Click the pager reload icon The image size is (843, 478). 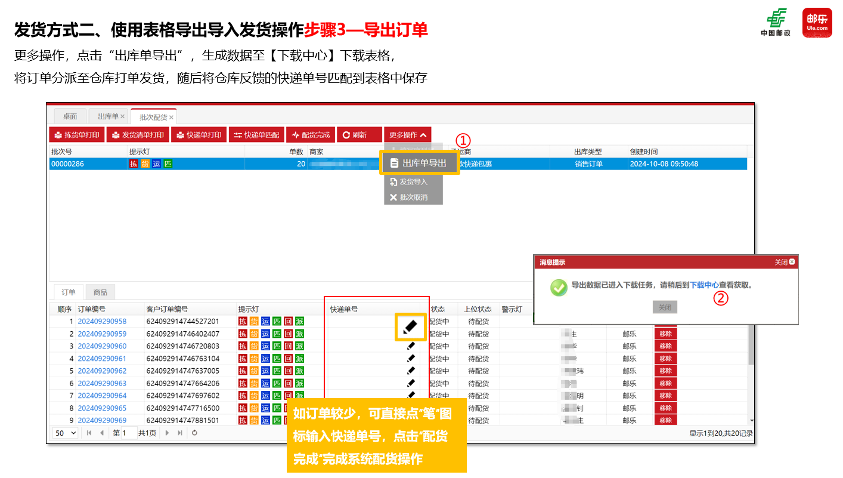point(194,433)
